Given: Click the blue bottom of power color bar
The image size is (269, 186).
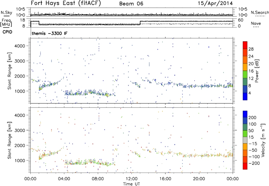Looking at the screenshot, I should (x=245, y=96).
